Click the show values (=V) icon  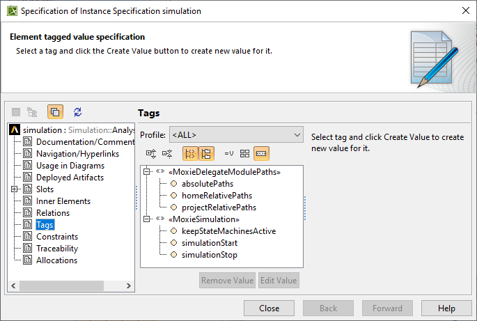(229, 153)
